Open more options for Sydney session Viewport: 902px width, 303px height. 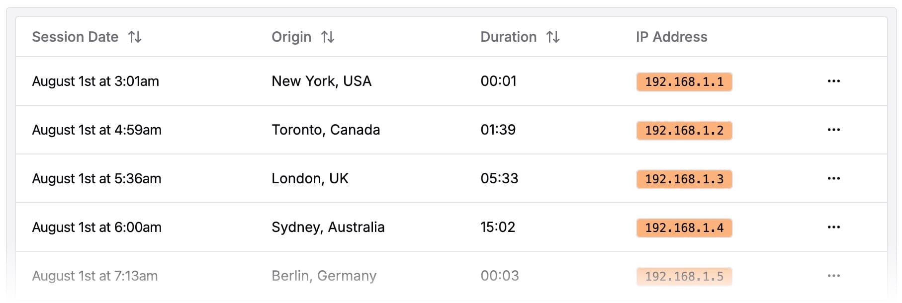pos(833,227)
